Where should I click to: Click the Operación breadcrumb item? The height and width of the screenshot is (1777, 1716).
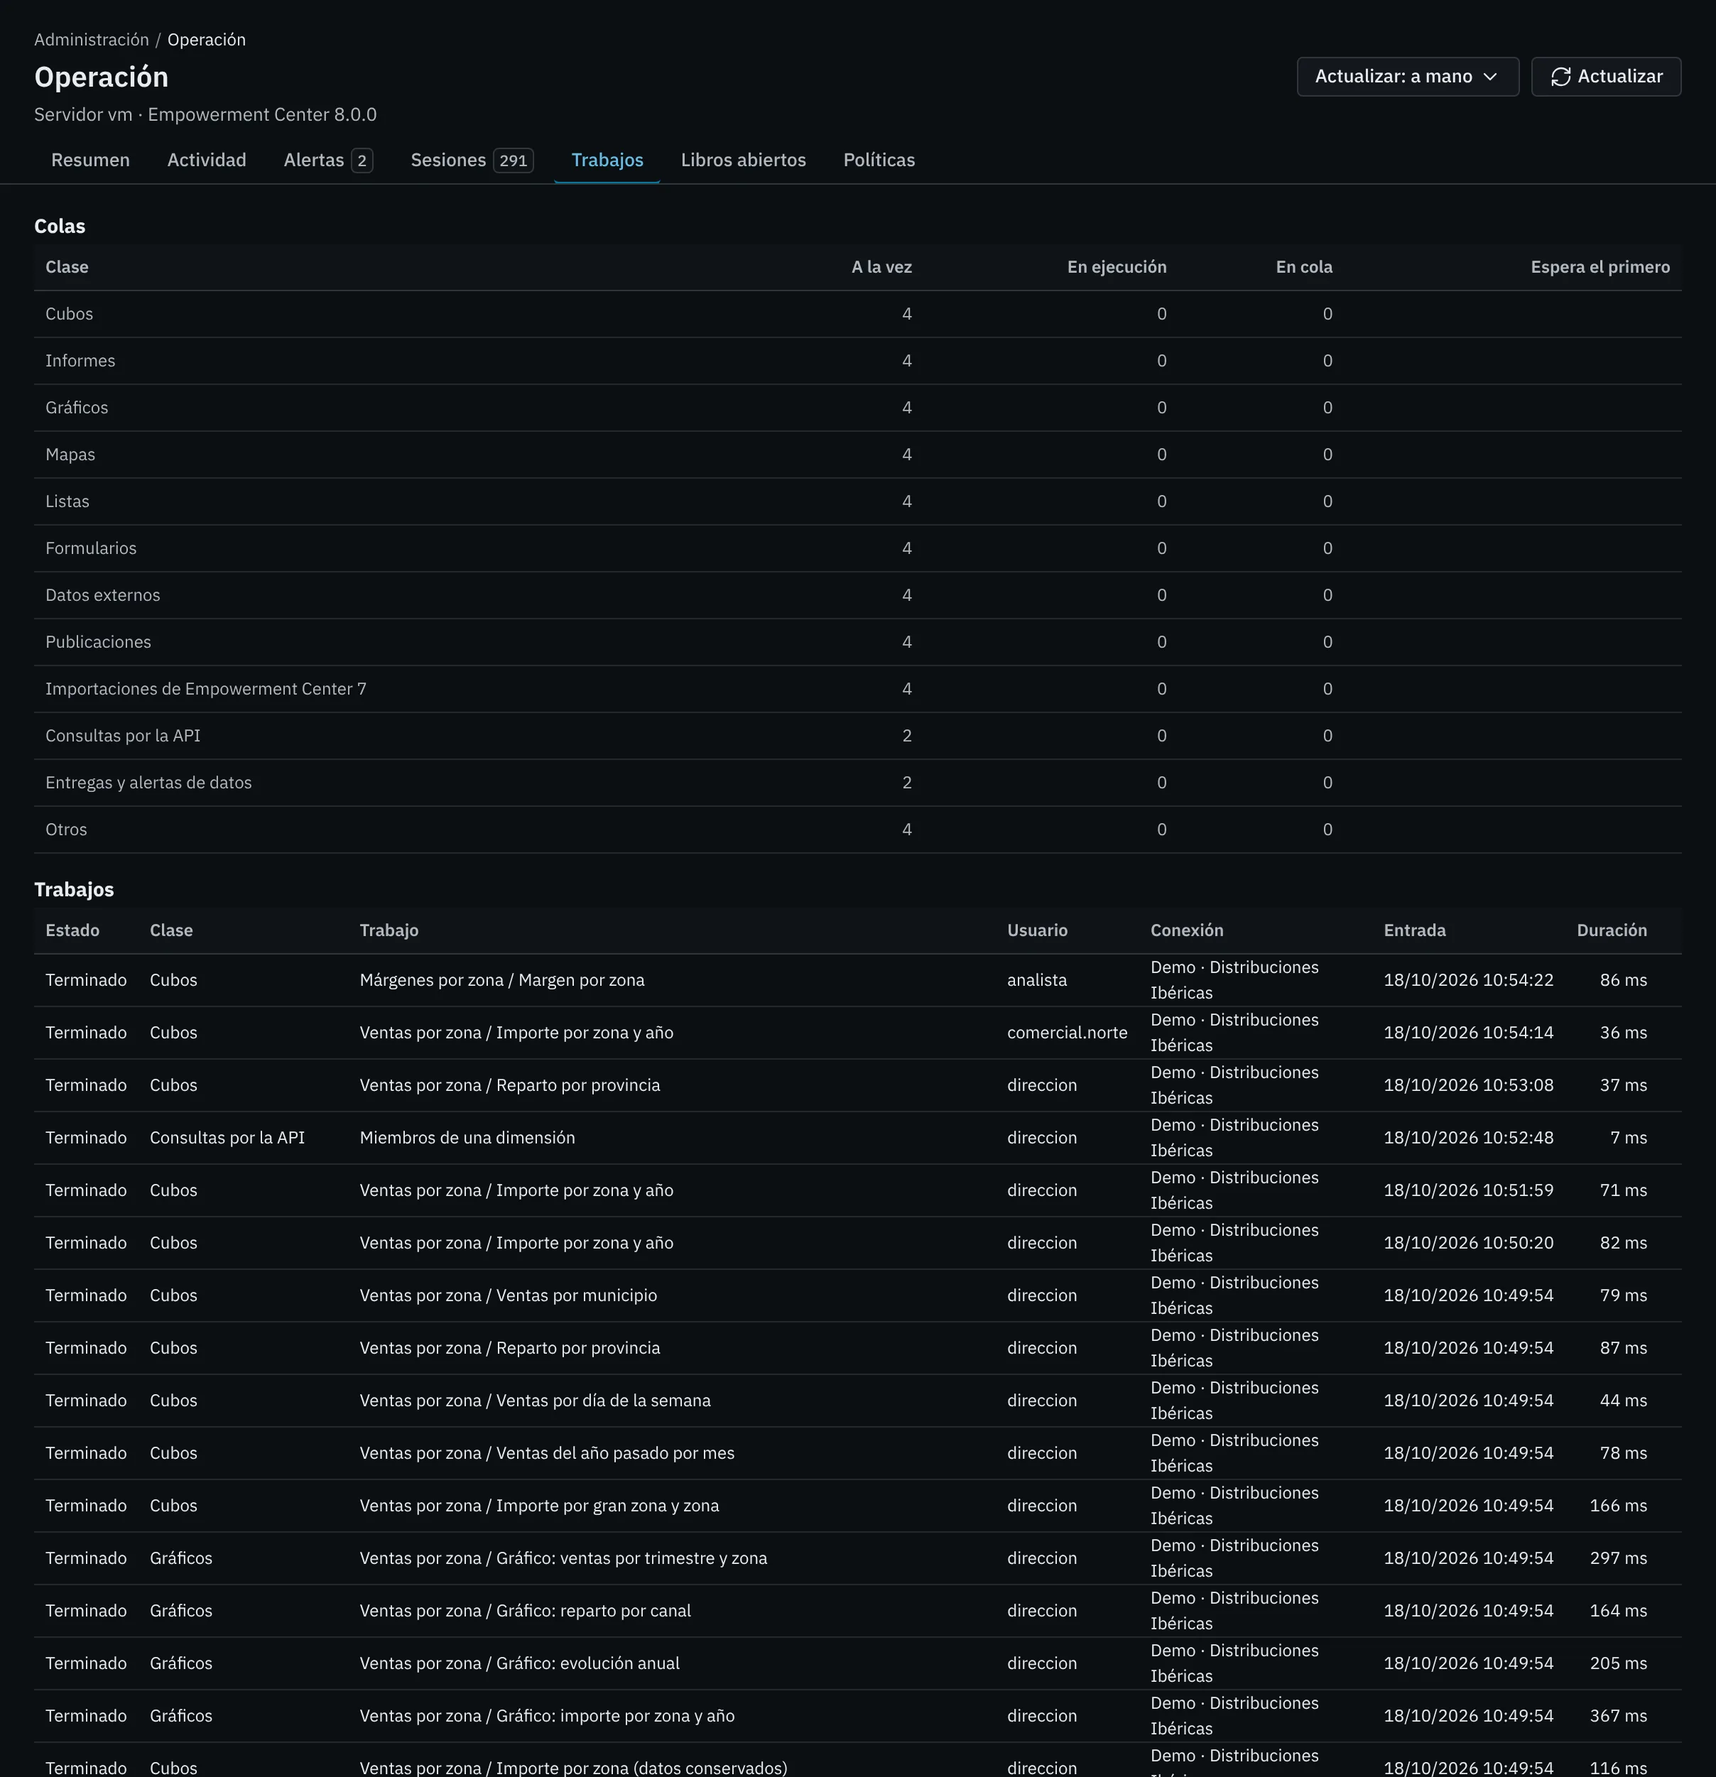pos(207,40)
